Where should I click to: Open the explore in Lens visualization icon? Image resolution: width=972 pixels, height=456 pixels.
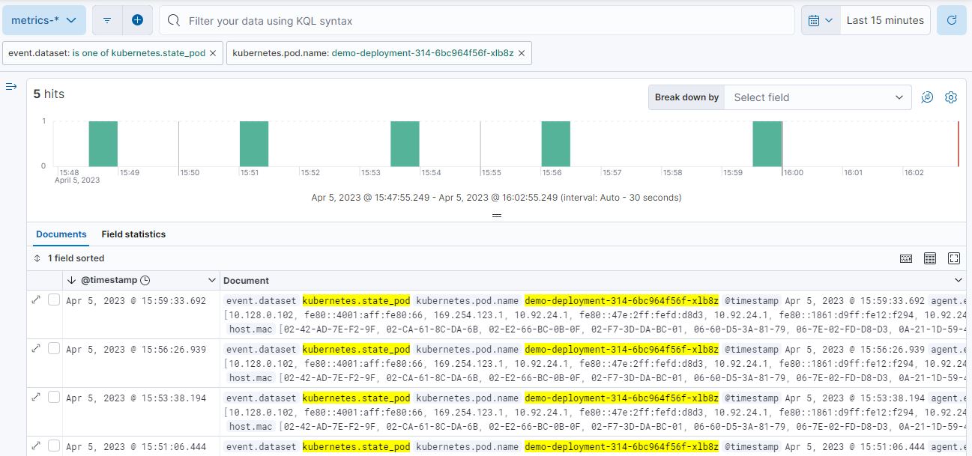click(x=927, y=97)
